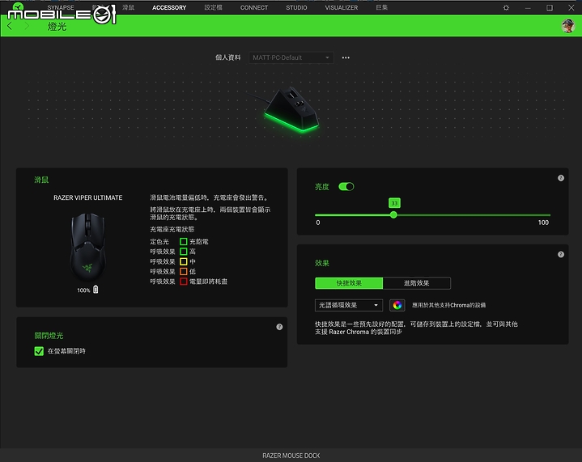Viewport: 582px width, 462px height.
Task: Click the brightness slider handle at 33
Action: [393, 215]
